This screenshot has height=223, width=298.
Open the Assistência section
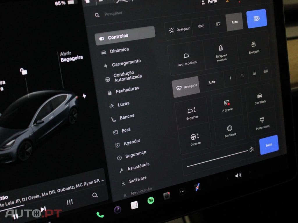click(x=134, y=168)
